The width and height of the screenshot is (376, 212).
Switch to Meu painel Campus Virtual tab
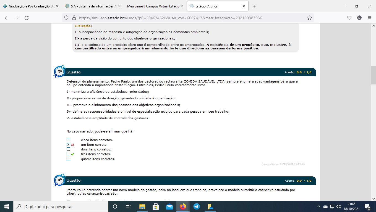coord(155,6)
